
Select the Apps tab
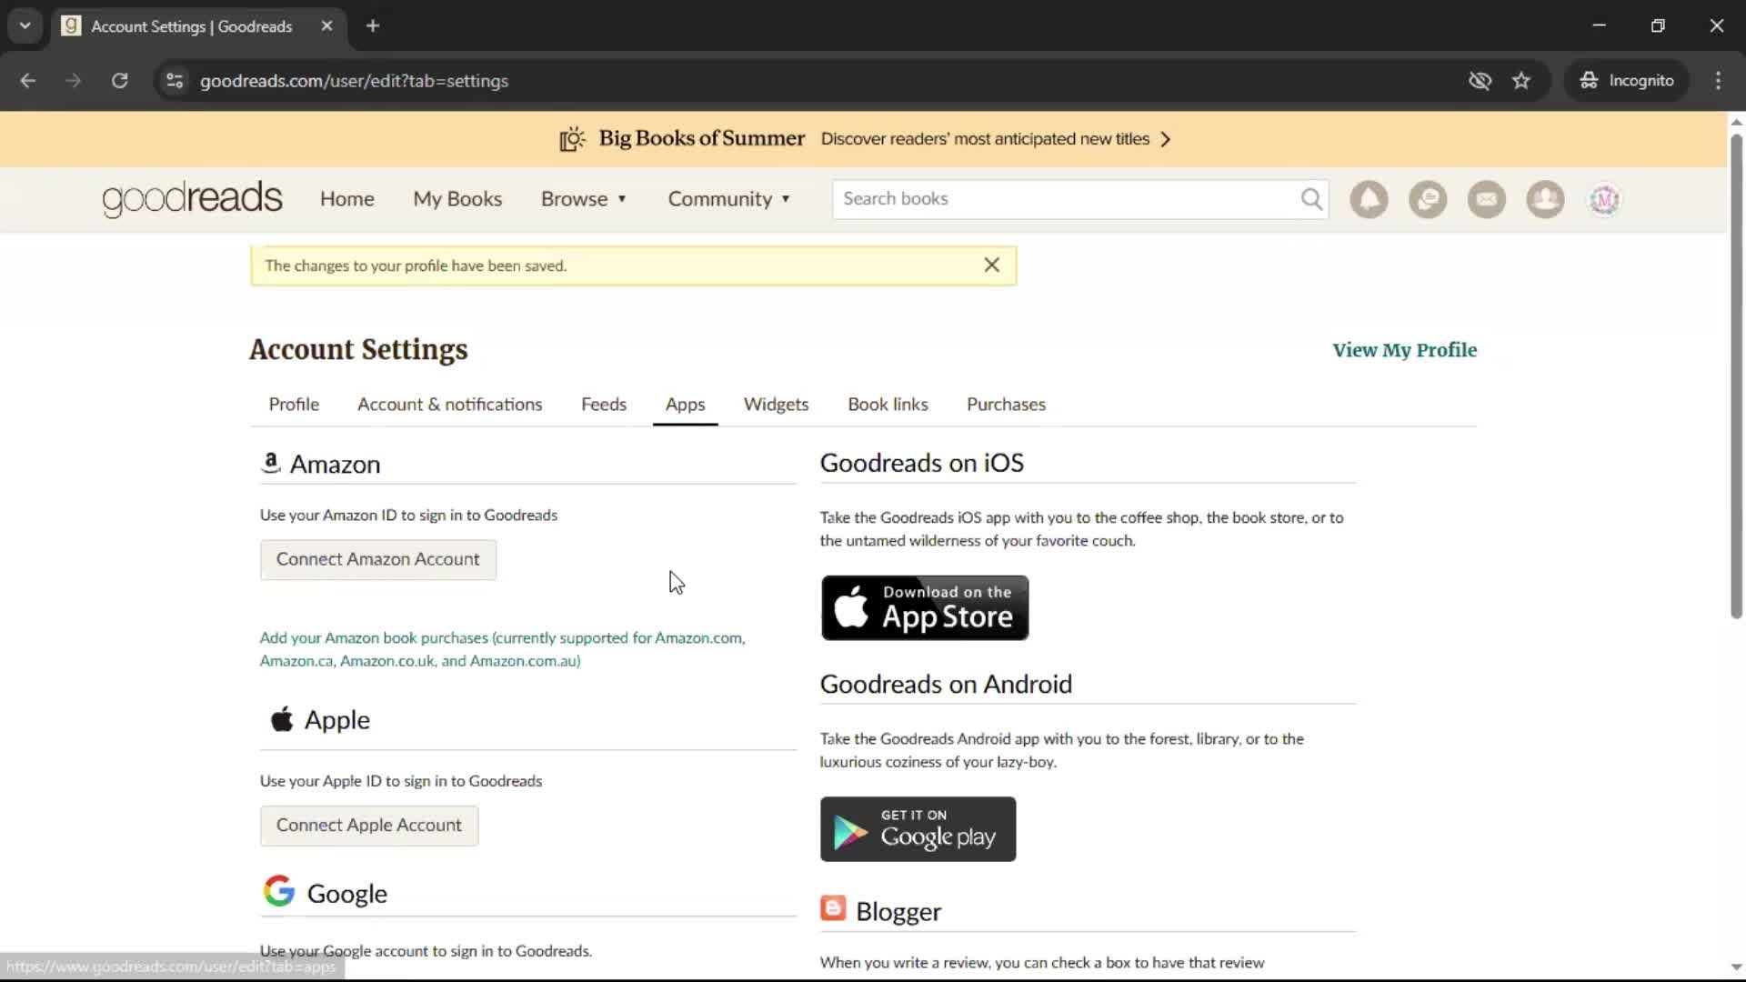tap(685, 405)
